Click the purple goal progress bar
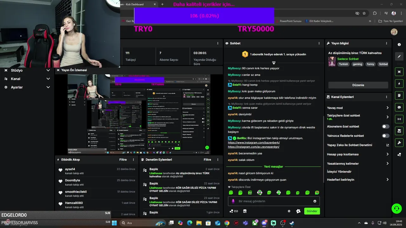Viewport: 406px width, 228px height. point(204,16)
